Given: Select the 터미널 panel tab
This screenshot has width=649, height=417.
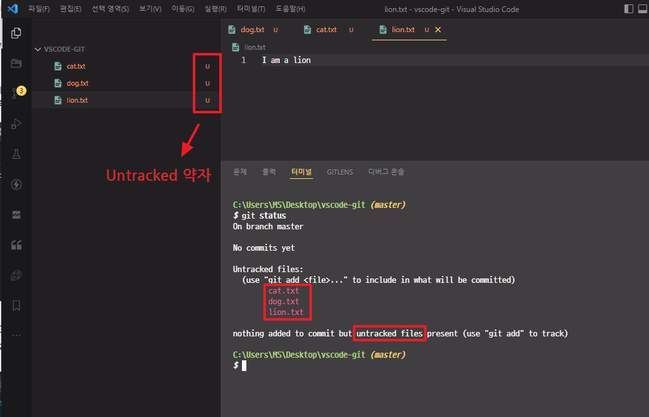Looking at the screenshot, I should click(x=301, y=172).
